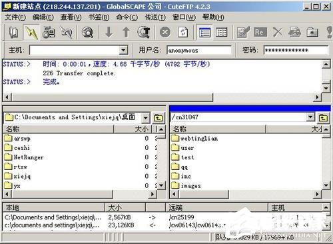Select the xiejq local folder
The width and height of the screenshot is (333, 244).
coord(17,176)
